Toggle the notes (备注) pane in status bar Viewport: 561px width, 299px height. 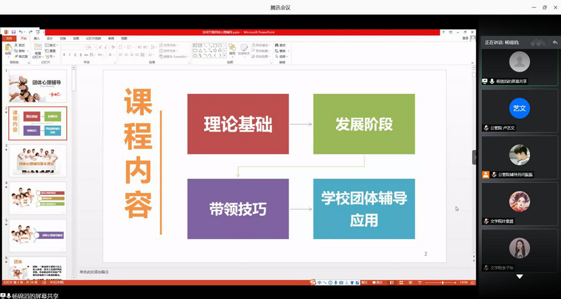362,283
